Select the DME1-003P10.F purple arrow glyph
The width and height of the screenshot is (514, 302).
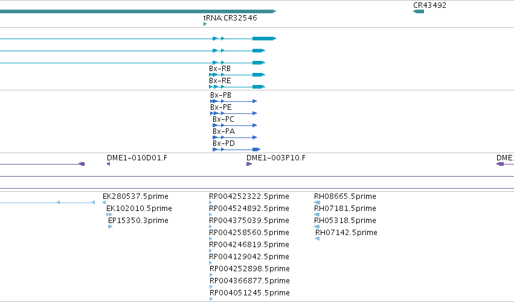(x=249, y=164)
